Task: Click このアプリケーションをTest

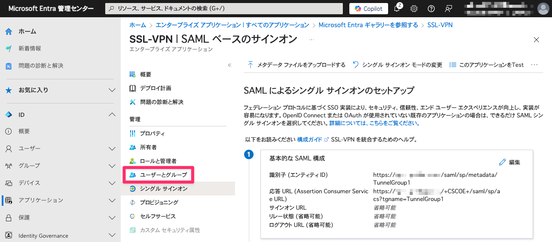Action: (x=486, y=65)
